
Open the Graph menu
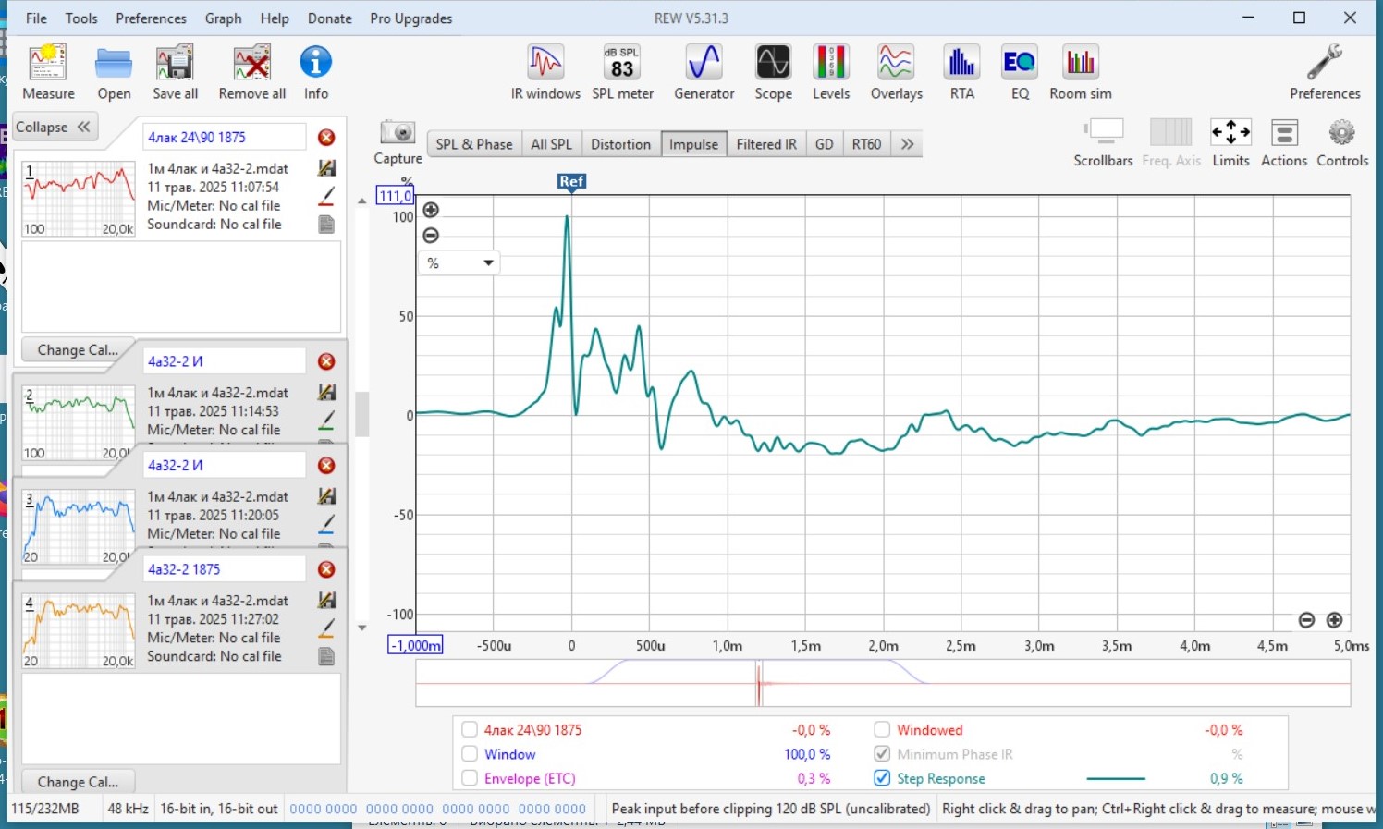tap(223, 18)
